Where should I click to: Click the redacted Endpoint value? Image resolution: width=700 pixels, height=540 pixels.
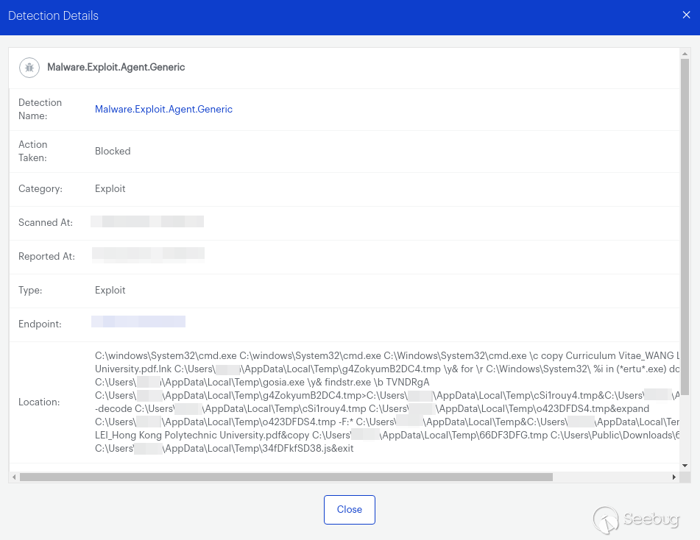pyautogui.click(x=138, y=321)
